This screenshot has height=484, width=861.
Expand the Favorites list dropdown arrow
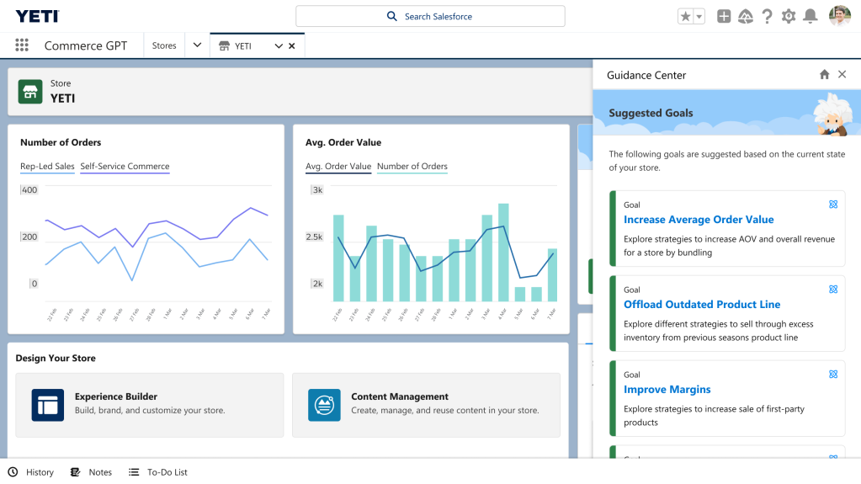[x=699, y=17]
